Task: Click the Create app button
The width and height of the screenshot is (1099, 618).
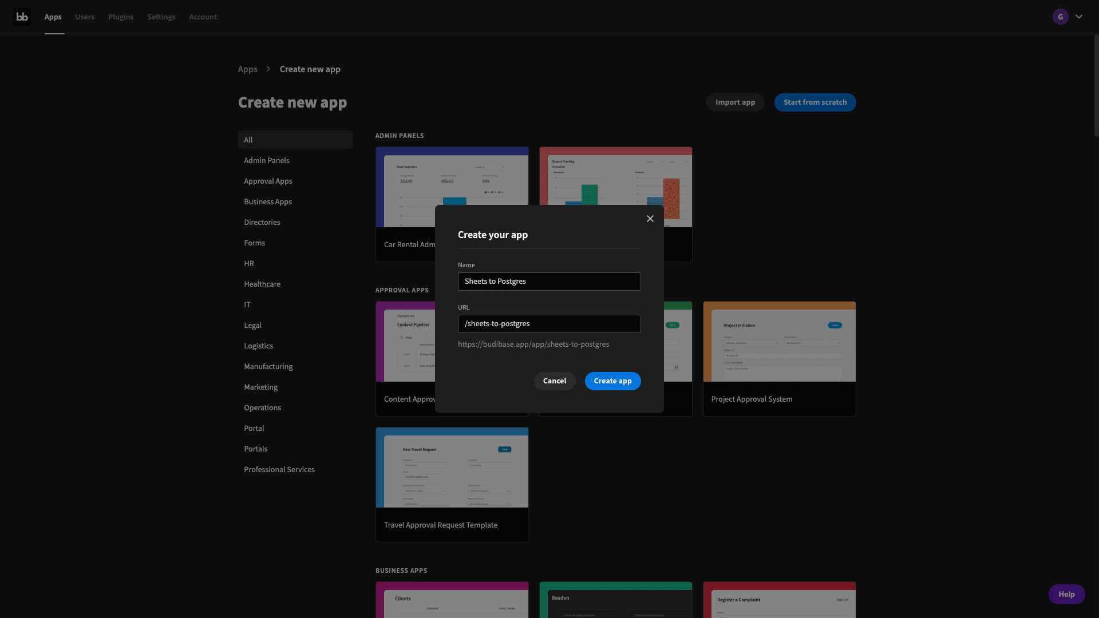Action: click(612, 381)
